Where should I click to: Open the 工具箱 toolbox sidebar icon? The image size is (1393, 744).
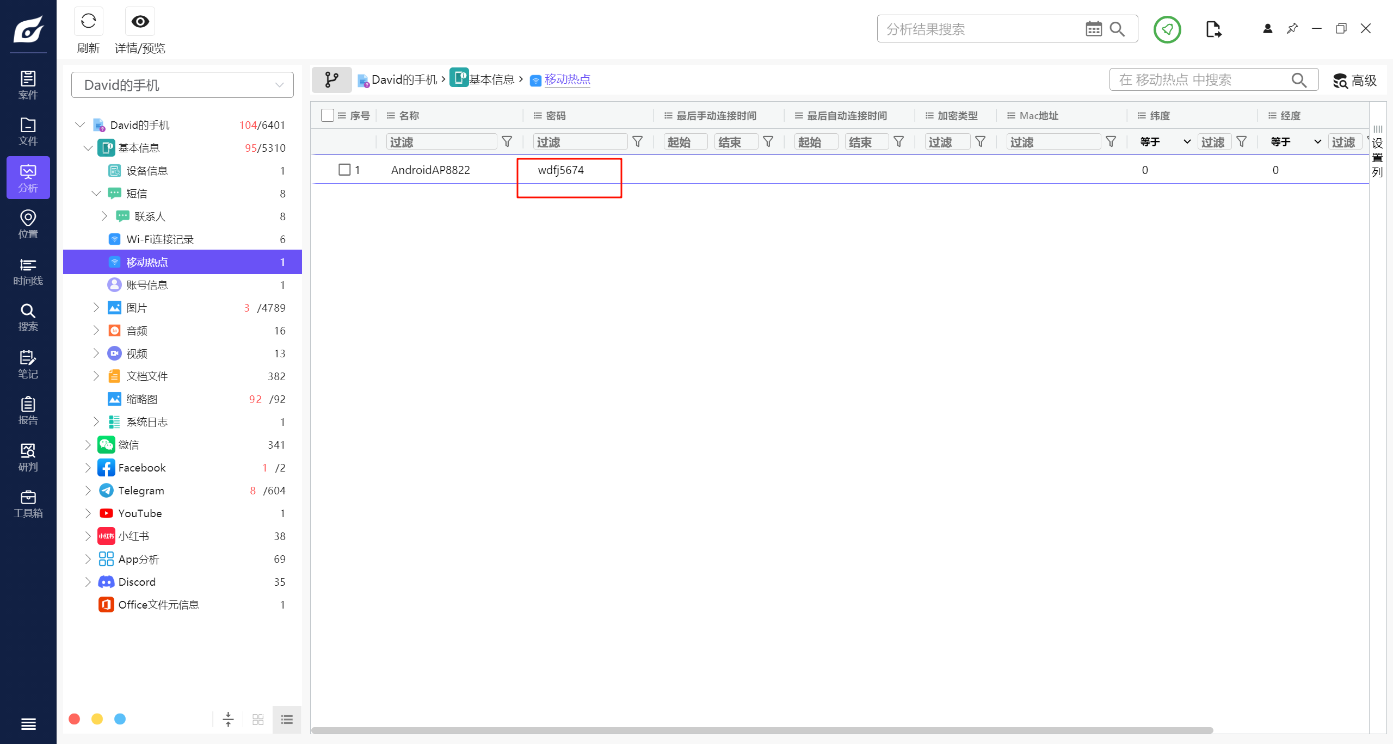coord(28,504)
